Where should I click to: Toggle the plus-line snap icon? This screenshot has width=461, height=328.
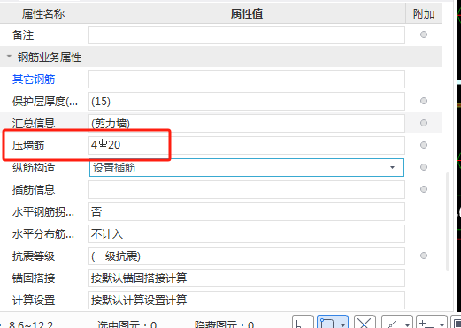pyautogui.click(x=426, y=324)
